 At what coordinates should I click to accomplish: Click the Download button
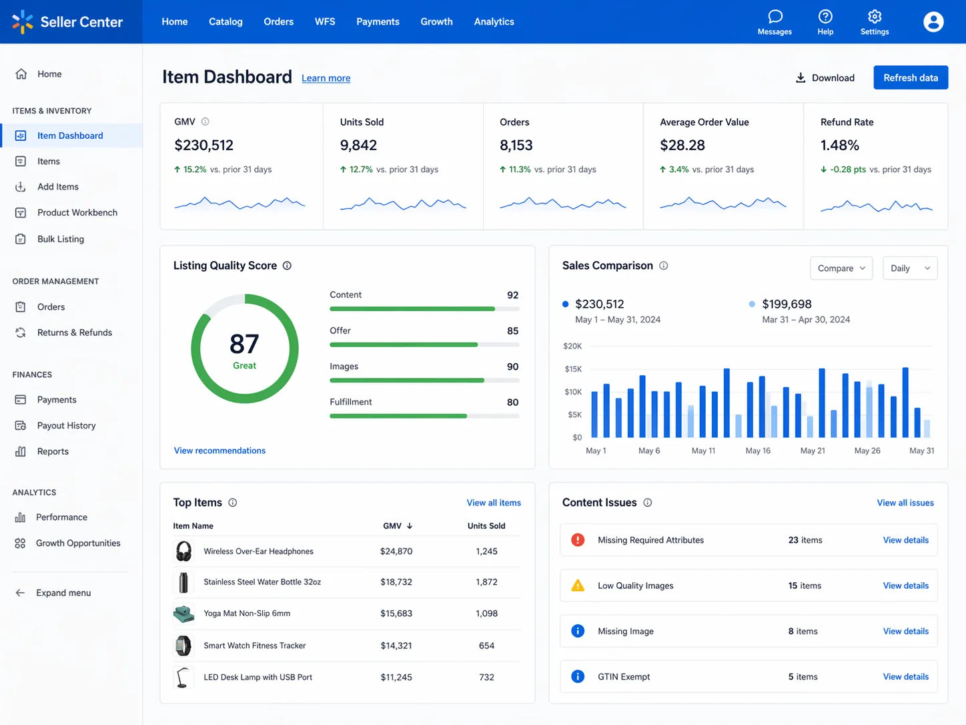click(x=825, y=78)
